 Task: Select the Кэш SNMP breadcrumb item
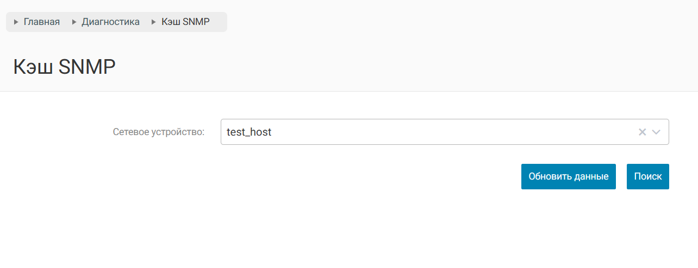coord(185,22)
